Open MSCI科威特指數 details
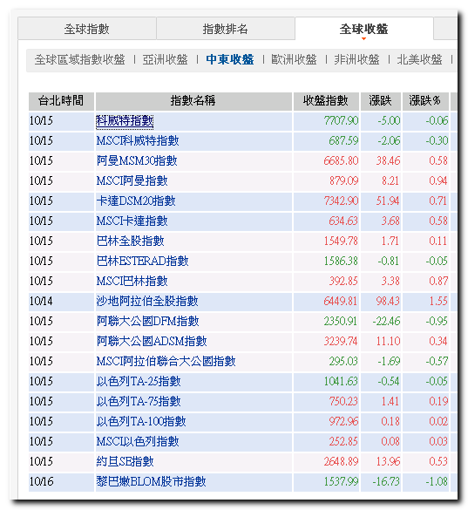The height and width of the screenshot is (510, 468). 138,141
